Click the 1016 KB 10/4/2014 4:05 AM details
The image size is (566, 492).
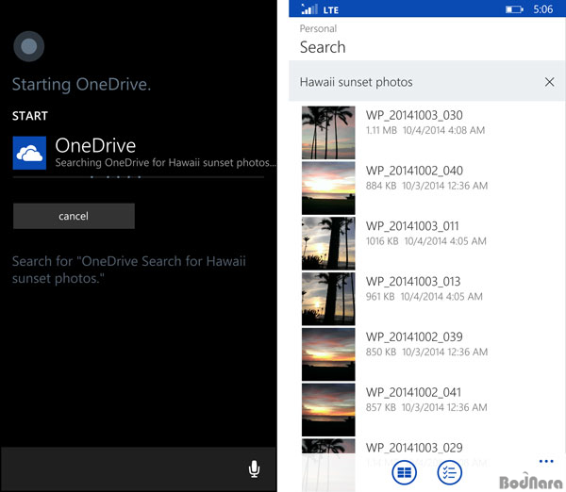click(426, 241)
